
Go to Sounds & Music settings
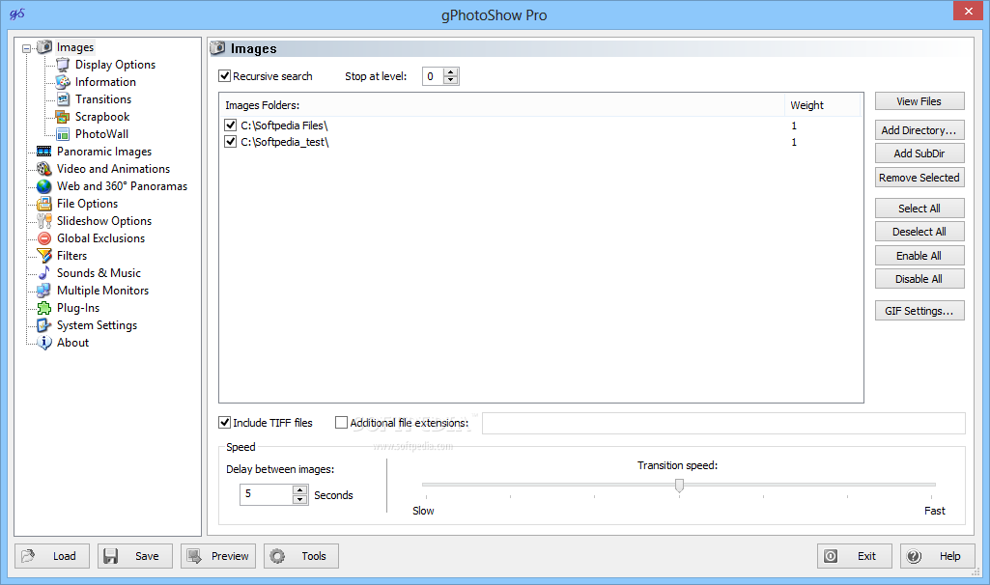pos(99,272)
